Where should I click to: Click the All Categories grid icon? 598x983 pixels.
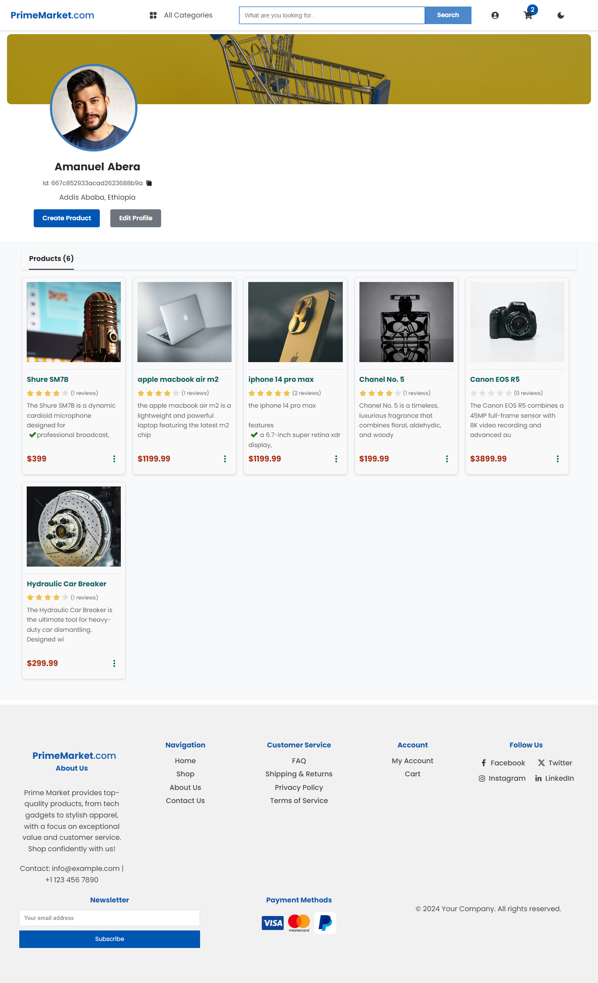(153, 15)
